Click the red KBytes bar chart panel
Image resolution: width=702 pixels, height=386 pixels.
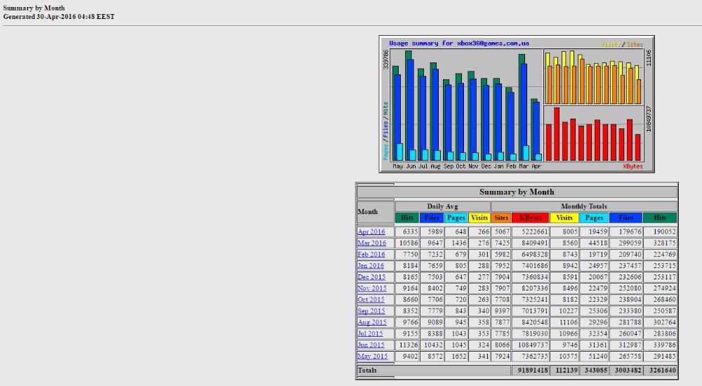coord(594,133)
